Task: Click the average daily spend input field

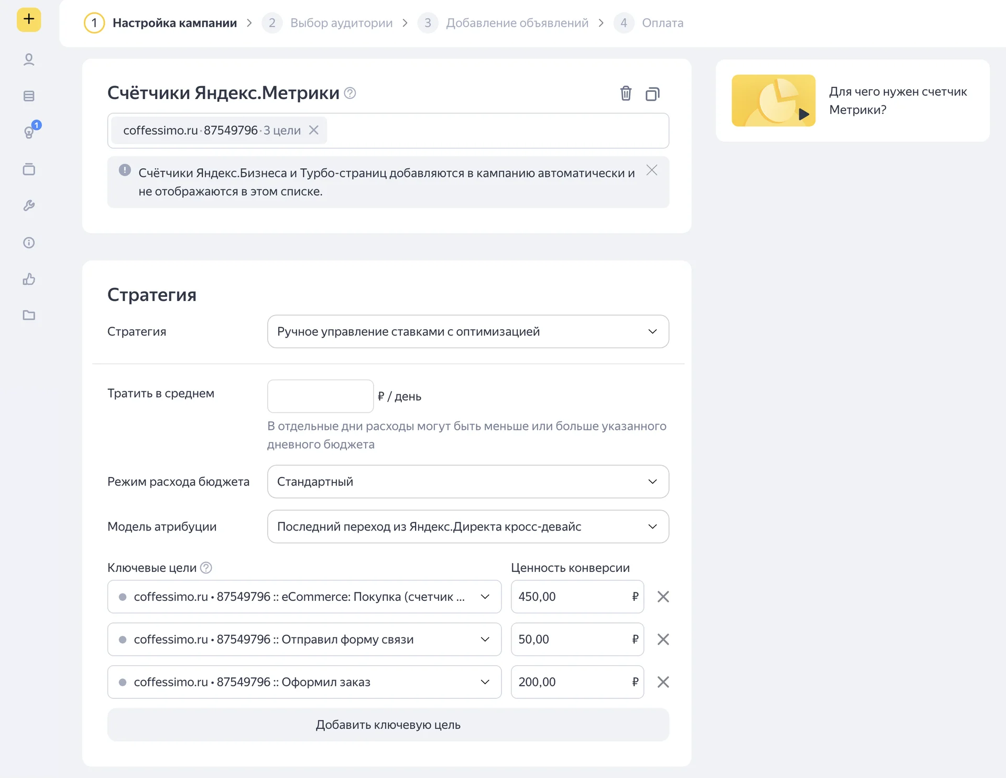Action: tap(320, 396)
